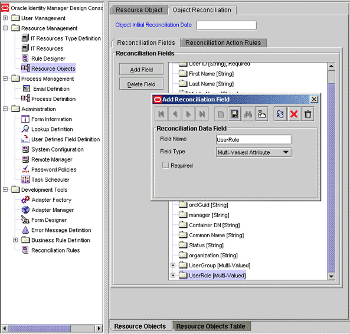The width and height of the screenshot is (350, 334).
Task: Open Rule Designer
Action: [48, 58]
